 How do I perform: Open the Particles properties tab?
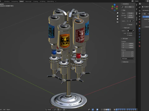pyautogui.click(x=140, y=31)
